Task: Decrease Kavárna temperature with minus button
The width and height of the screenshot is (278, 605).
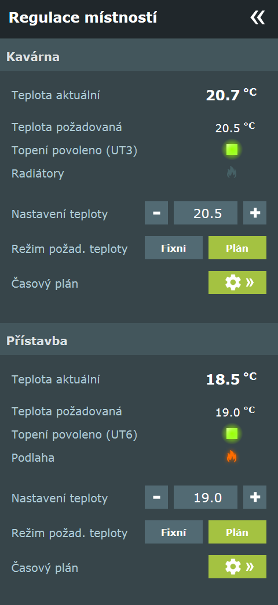Action: [x=156, y=213]
